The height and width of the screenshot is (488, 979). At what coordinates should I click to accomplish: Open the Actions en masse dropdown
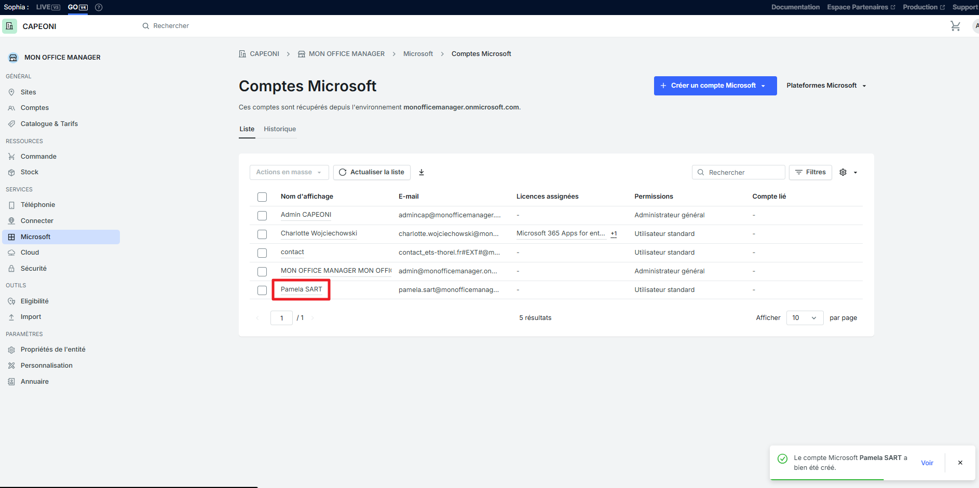coord(289,172)
